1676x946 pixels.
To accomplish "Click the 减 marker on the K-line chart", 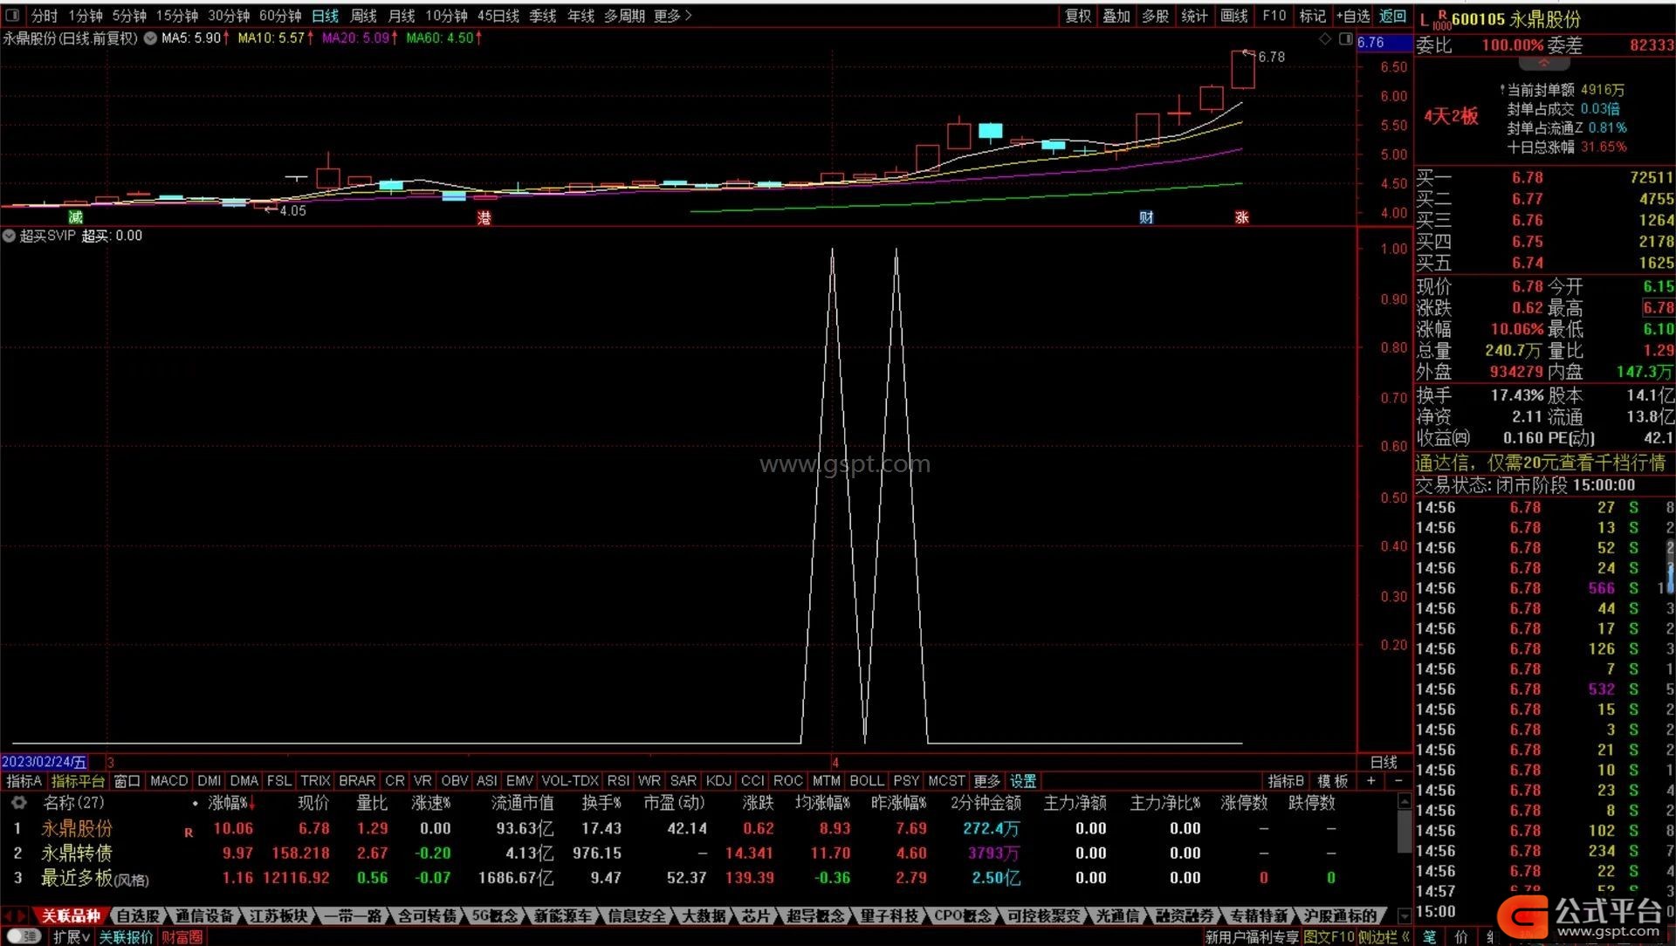I will tap(76, 217).
